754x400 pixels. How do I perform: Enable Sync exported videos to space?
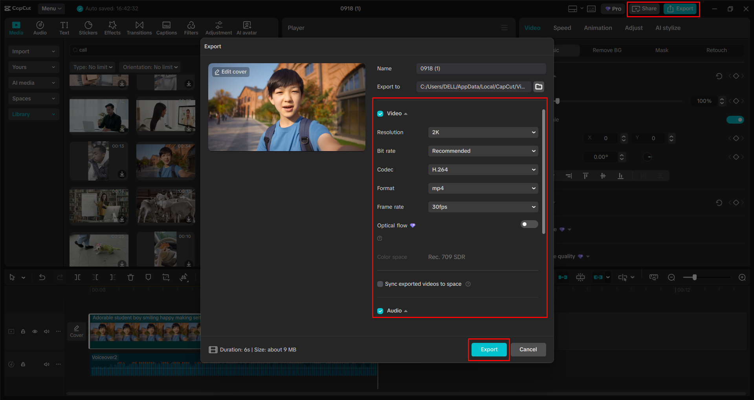coord(380,284)
